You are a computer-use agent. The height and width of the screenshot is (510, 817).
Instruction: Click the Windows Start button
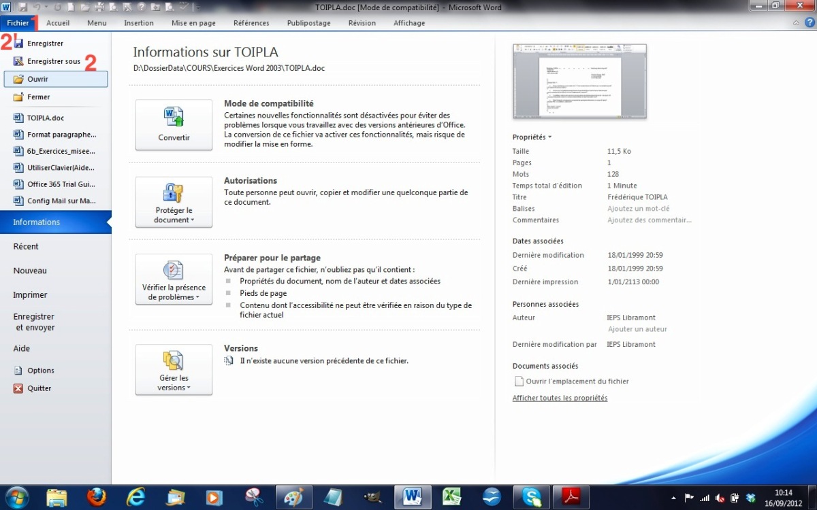pos(16,497)
